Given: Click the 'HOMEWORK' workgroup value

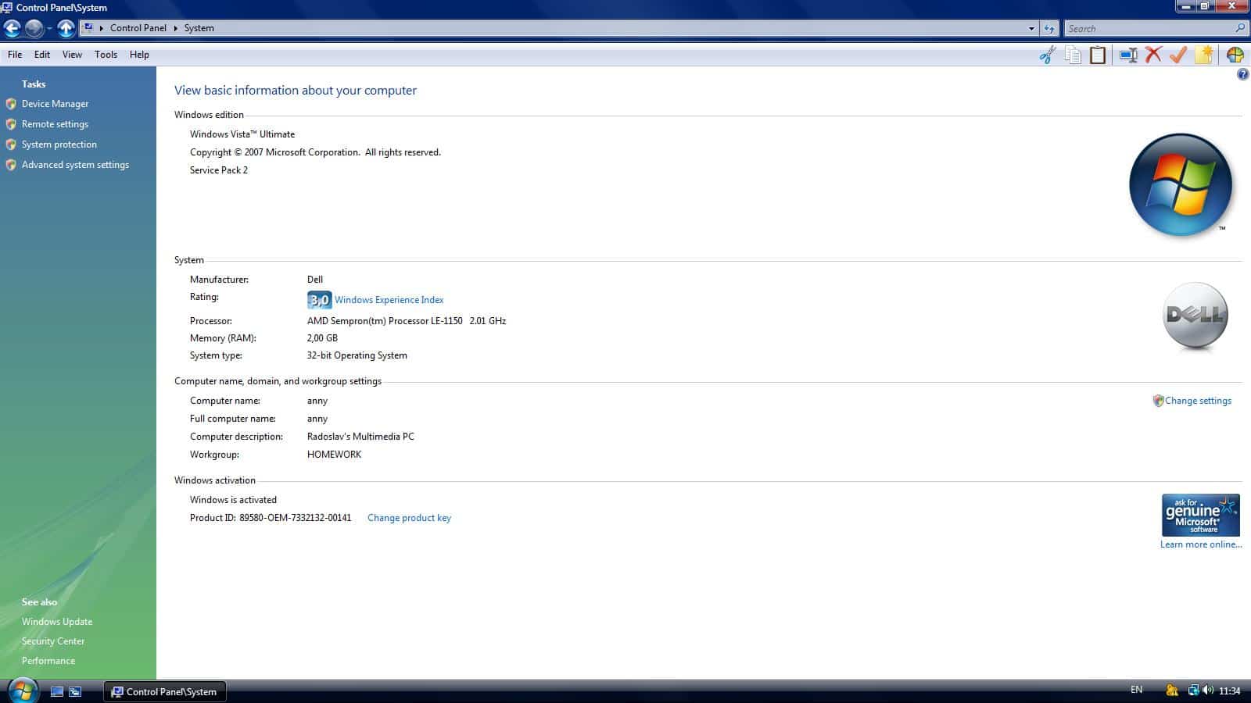Looking at the screenshot, I should pos(334,455).
